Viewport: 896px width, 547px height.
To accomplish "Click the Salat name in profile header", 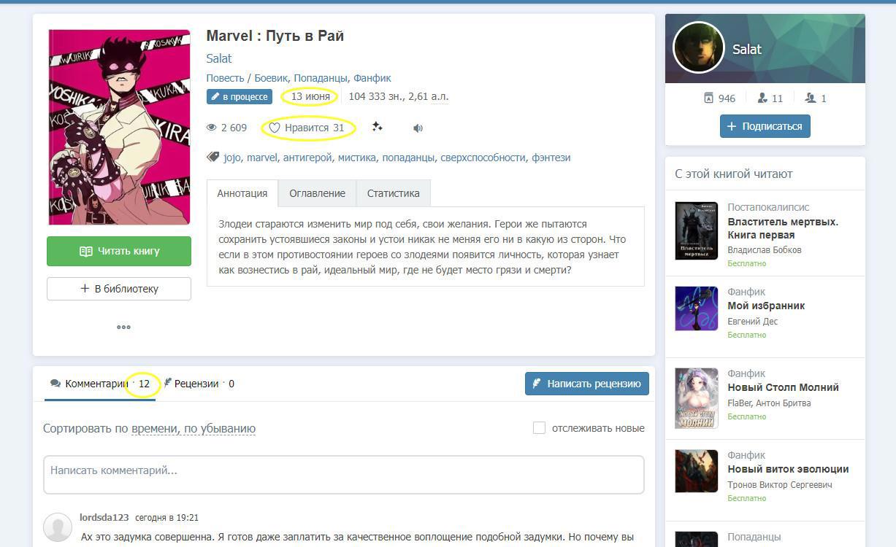I will coord(747,50).
